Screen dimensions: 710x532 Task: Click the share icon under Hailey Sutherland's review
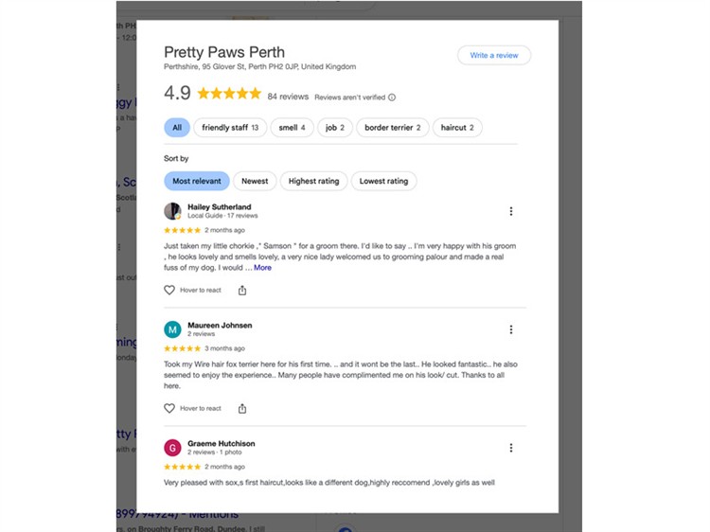point(242,291)
